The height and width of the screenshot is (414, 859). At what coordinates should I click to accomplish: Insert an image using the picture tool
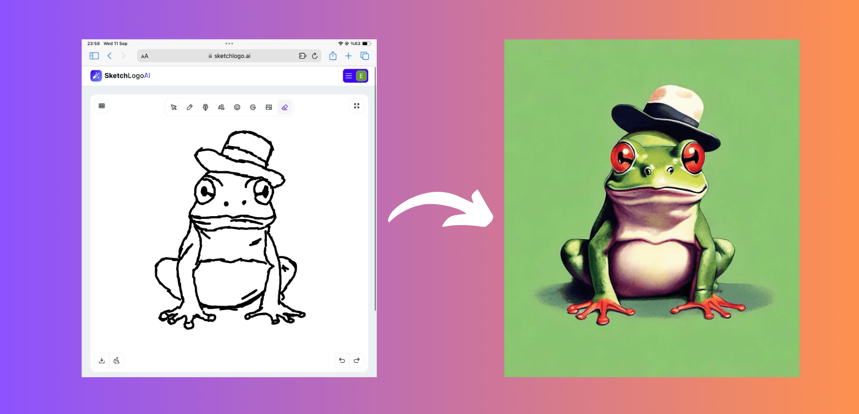[269, 107]
